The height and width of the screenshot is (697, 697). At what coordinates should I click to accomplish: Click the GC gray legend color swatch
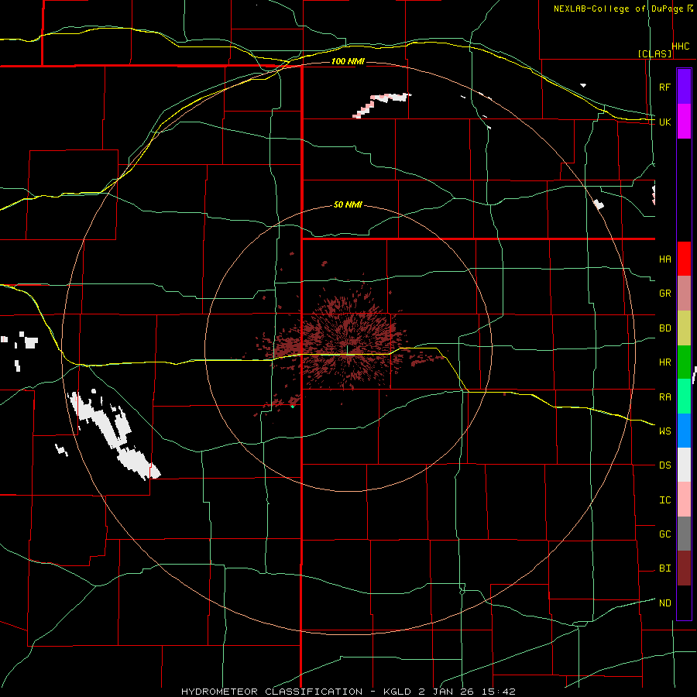point(684,534)
